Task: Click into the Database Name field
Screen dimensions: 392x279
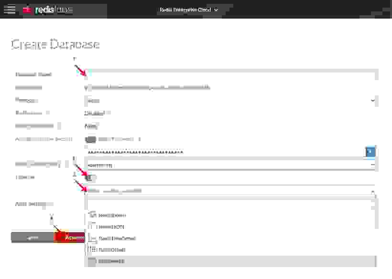Action: pos(230,74)
